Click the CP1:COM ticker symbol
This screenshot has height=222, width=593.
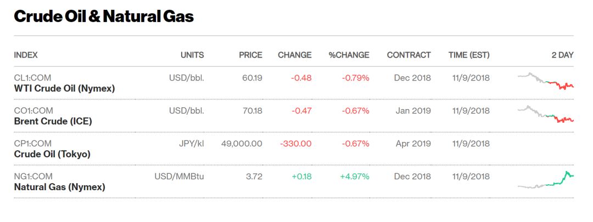32,144
